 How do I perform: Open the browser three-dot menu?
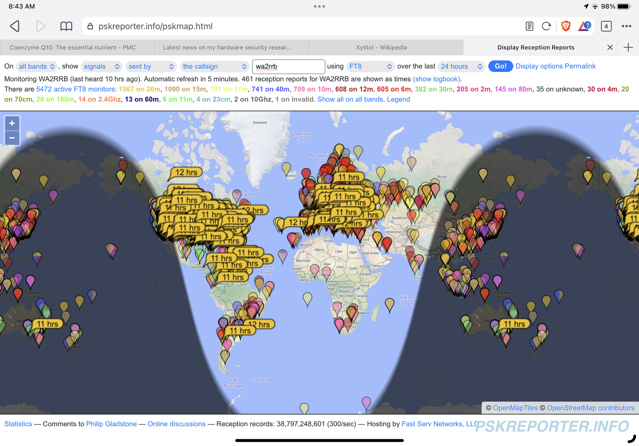coord(626,26)
